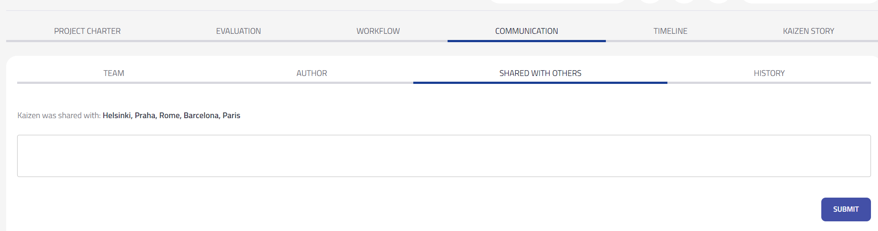Select the Communication tab
The height and width of the screenshot is (231, 878).
526,31
